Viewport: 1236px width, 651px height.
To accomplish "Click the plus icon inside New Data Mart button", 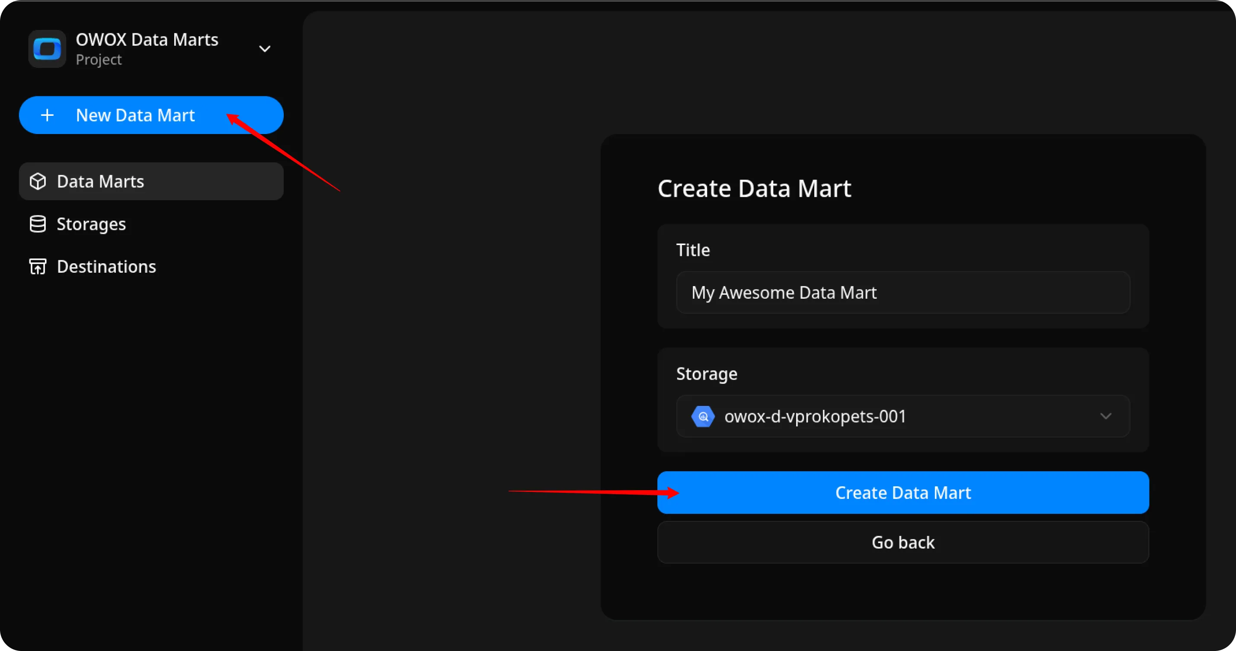I will point(47,115).
